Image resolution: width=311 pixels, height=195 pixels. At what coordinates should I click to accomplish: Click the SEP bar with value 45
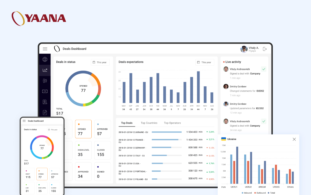tap(131, 88)
